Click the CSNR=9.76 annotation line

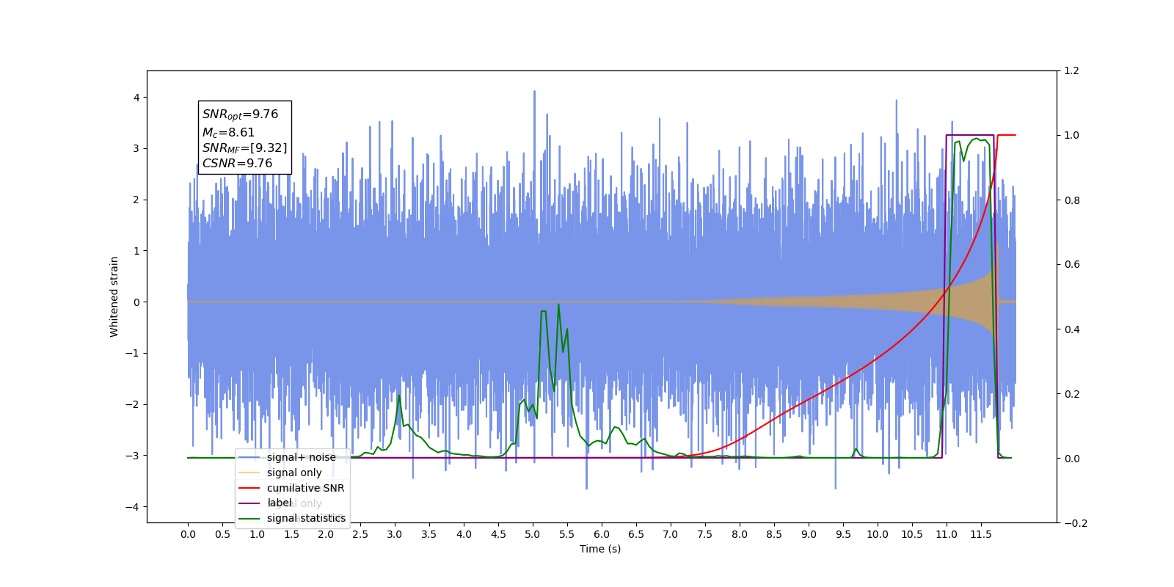(x=237, y=164)
